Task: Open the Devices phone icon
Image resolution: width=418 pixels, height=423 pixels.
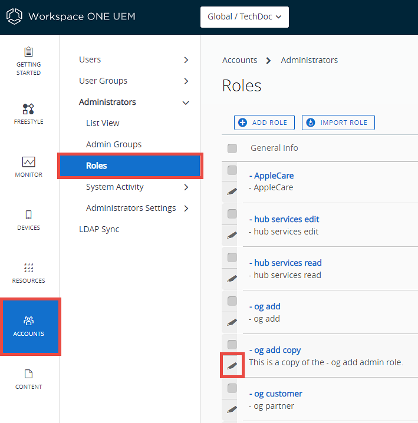Action: 28,215
